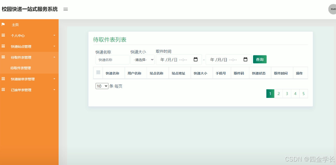Toggle the hamburger menu icon

[x=66, y=9]
